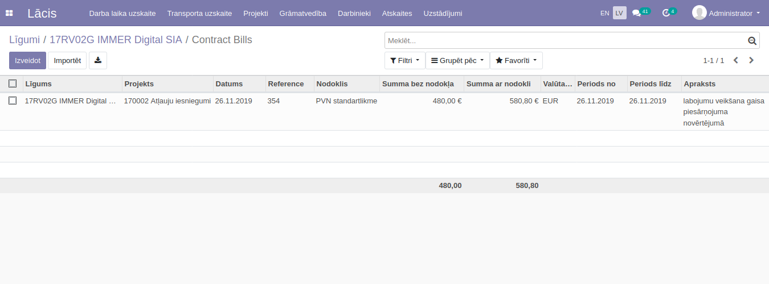Screen dimensions: 769x284
Task: Switch language to EN
Action: 604,13
